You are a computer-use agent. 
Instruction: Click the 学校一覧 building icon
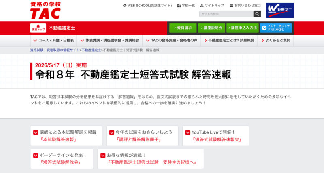click(179, 6)
